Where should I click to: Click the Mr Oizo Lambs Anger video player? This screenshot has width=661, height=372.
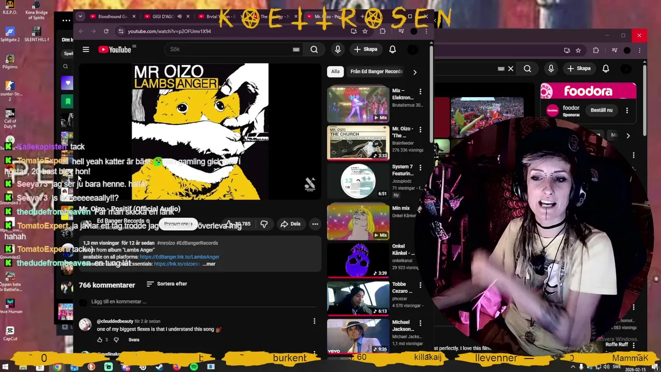tap(200, 132)
